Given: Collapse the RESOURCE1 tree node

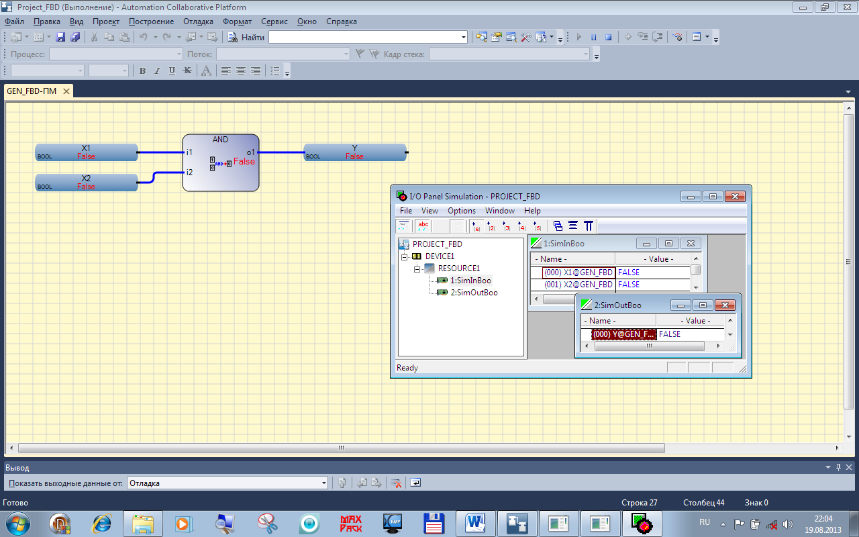Looking at the screenshot, I should [x=417, y=268].
